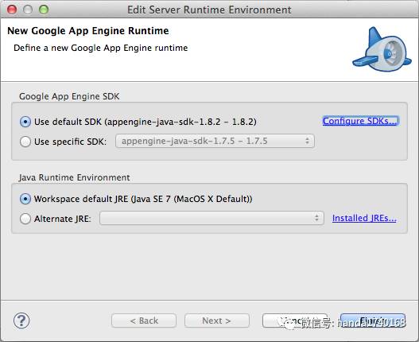Expand the Alternate JRE combo box
The height and width of the screenshot is (342, 419).
[211, 218]
